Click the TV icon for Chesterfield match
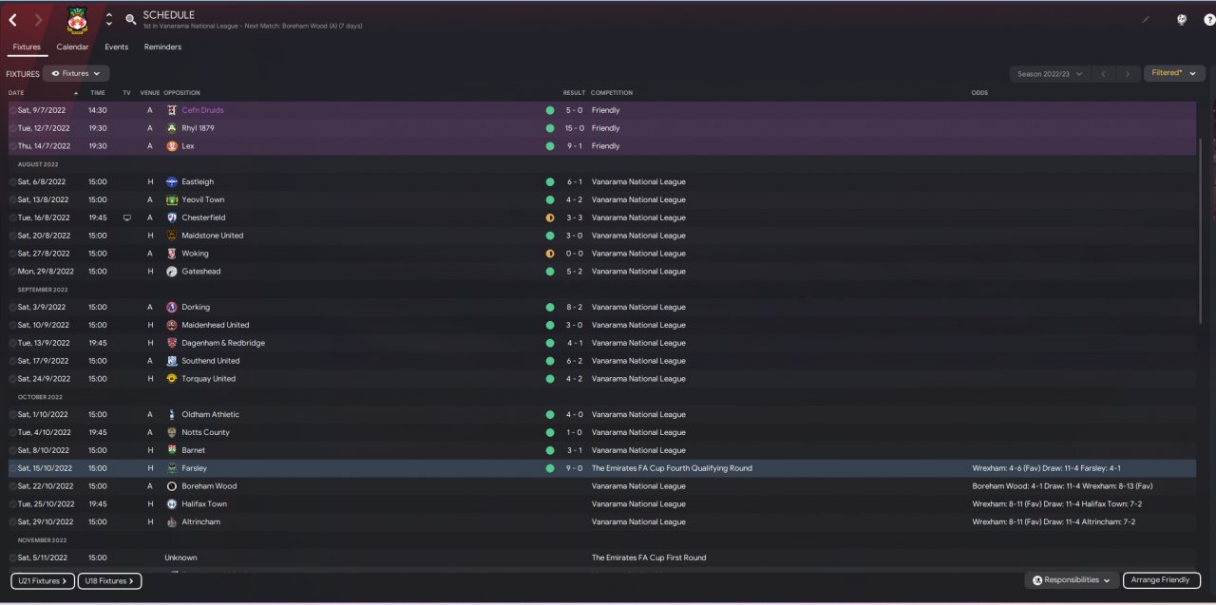The height and width of the screenshot is (605, 1216). pyautogui.click(x=126, y=217)
